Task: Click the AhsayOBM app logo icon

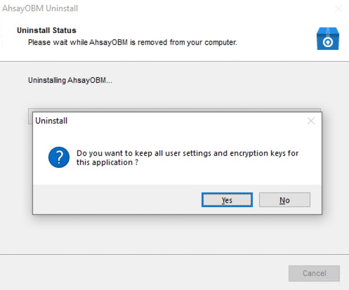Action: tap(327, 39)
